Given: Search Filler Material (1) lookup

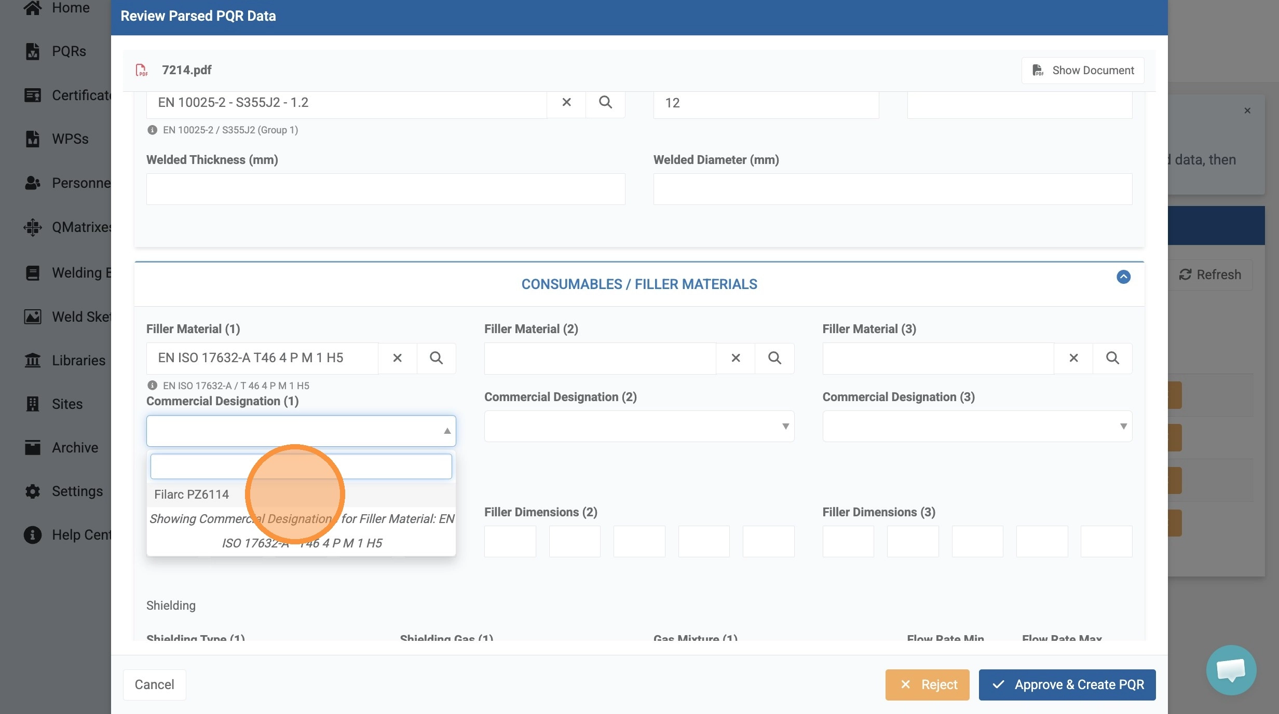Looking at the screenshot, I should [x=437, y=358].
